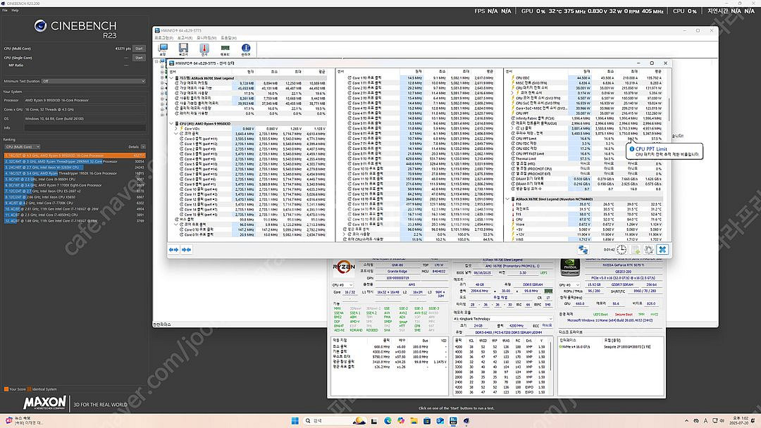
Task: Select the Intel Xeon W-3265M ranking bar
Action: tap(75, 168)
